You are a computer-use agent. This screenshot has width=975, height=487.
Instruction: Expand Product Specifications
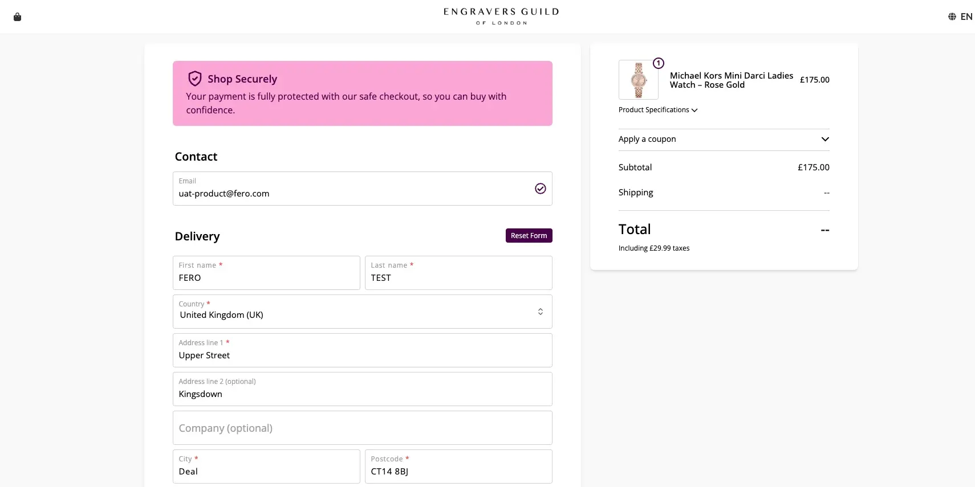click(x=658, y=110)
